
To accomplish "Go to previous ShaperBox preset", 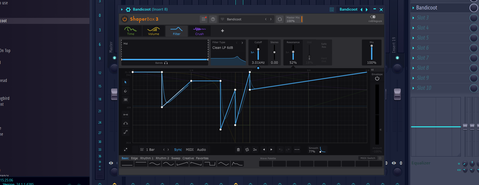I will tap(266, 19).
